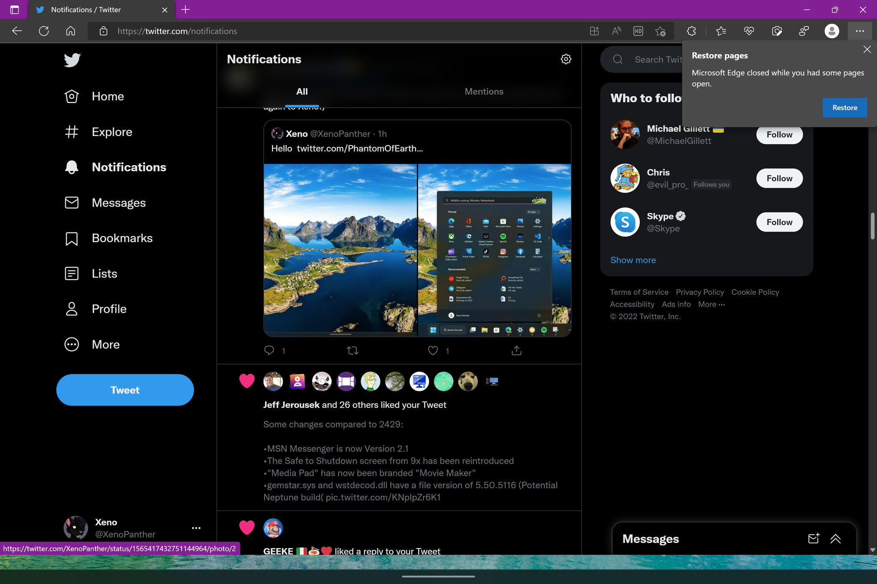Click Show more in Who to follow
This screenshot has height=584, width=877.
[633, 260]
